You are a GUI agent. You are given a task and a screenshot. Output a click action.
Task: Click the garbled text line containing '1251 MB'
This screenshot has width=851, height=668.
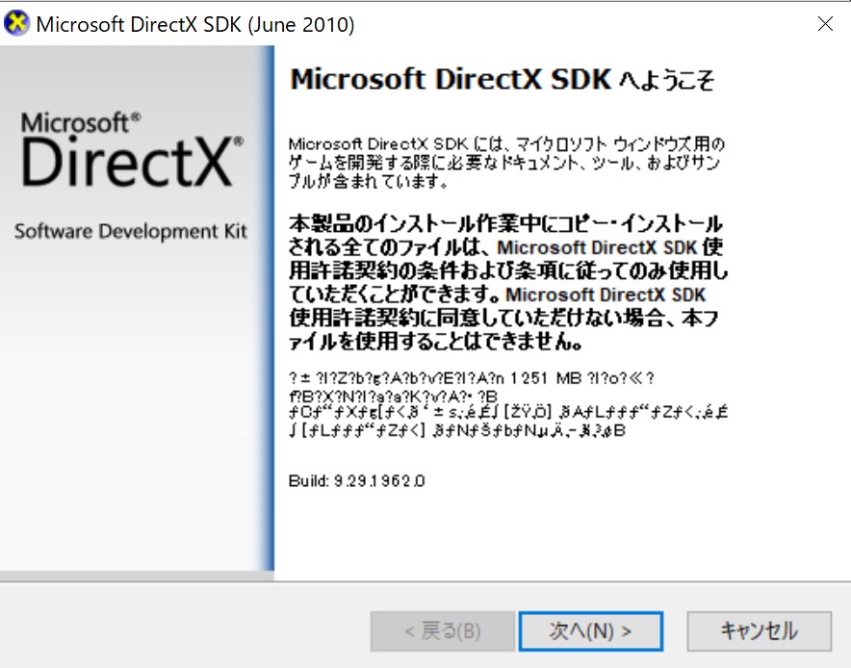pyautogui.click(x=471, y=377)
